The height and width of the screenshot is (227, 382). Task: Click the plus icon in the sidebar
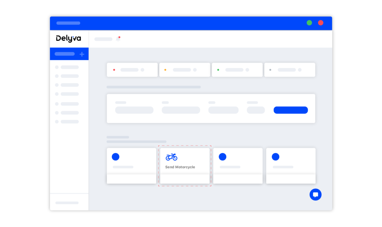coord(82,54)
